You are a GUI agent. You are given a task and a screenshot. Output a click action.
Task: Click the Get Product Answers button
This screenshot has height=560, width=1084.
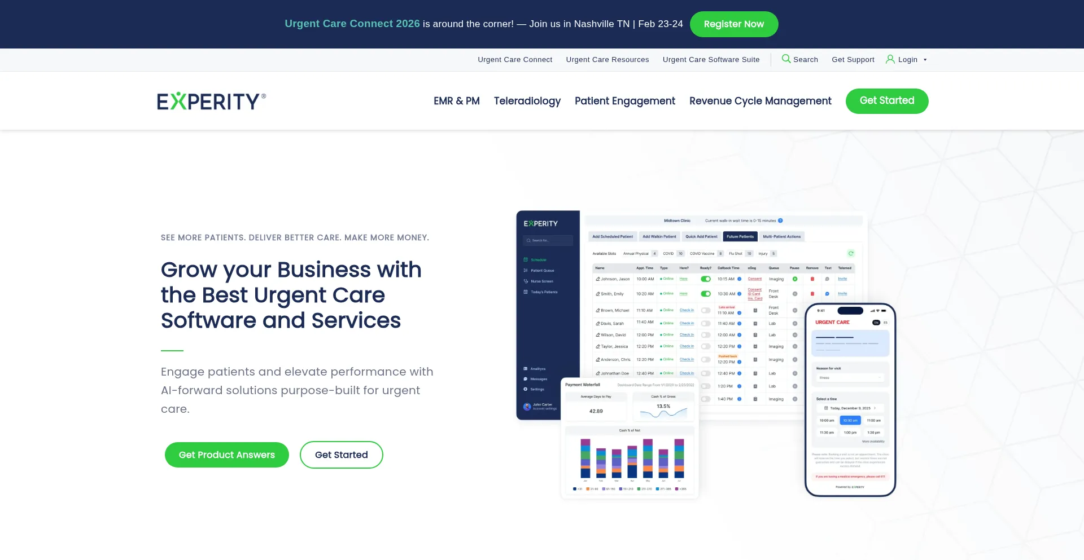point(226,455)
